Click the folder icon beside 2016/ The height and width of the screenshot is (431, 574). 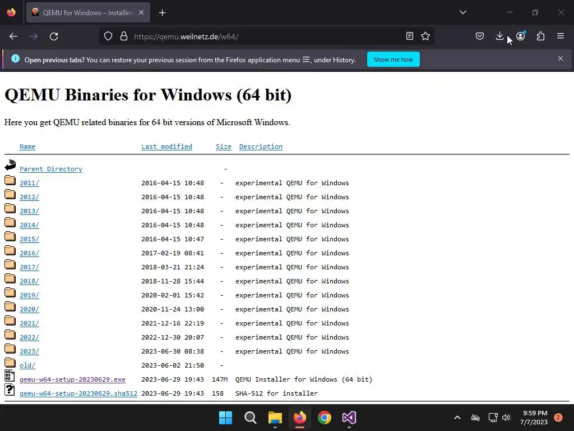10,250
